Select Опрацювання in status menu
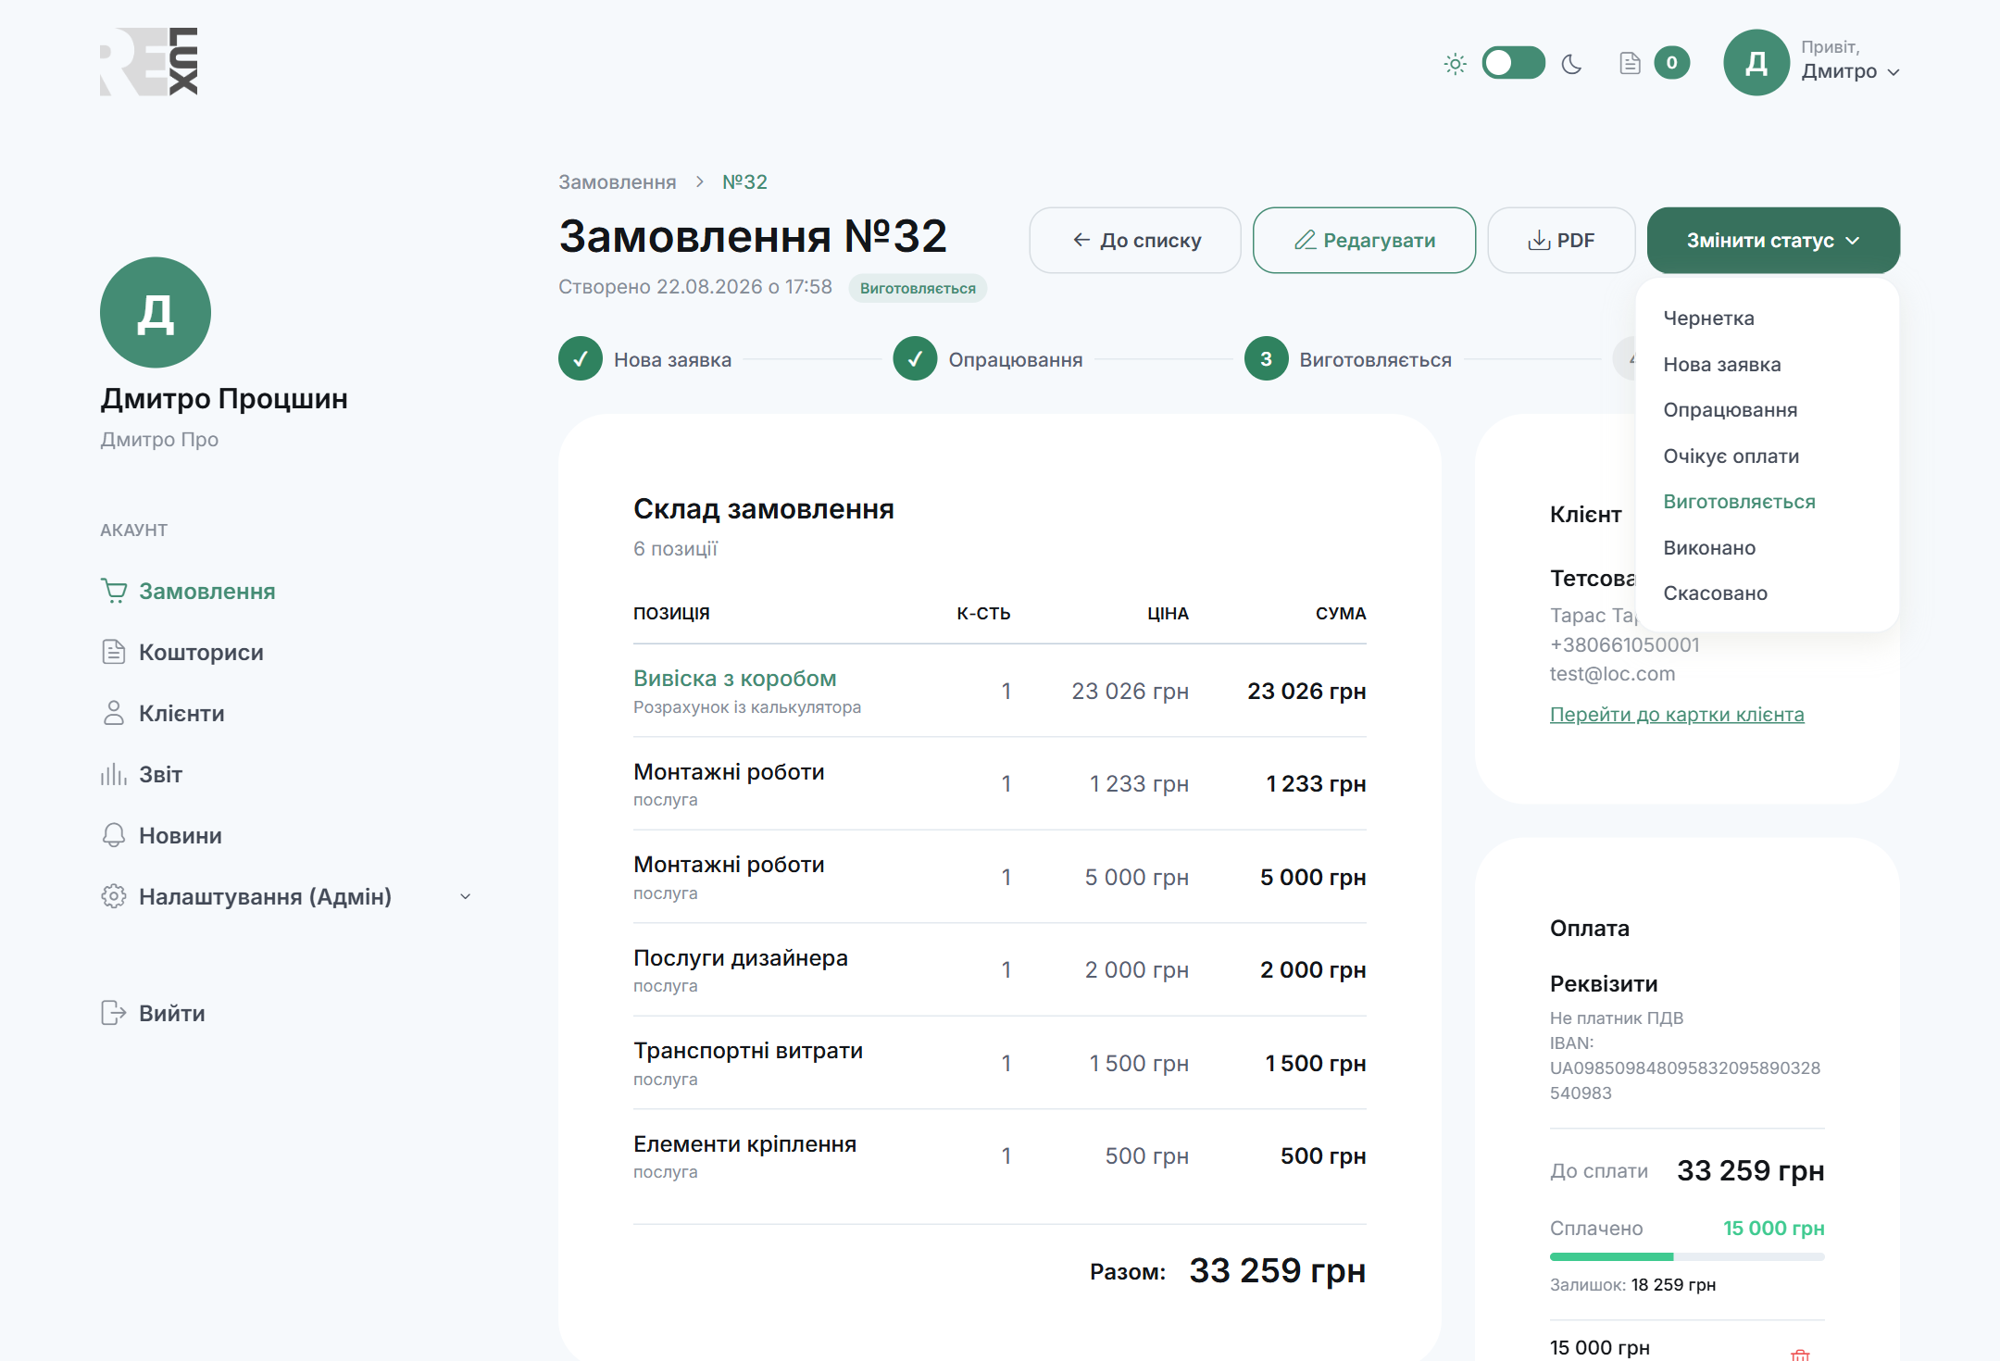The image size is (2000, 1361). pos(1730,409)
